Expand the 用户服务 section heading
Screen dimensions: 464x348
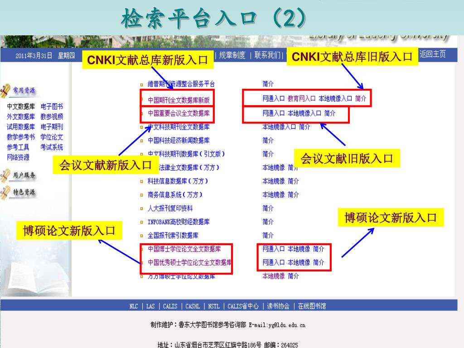point(24,175)
